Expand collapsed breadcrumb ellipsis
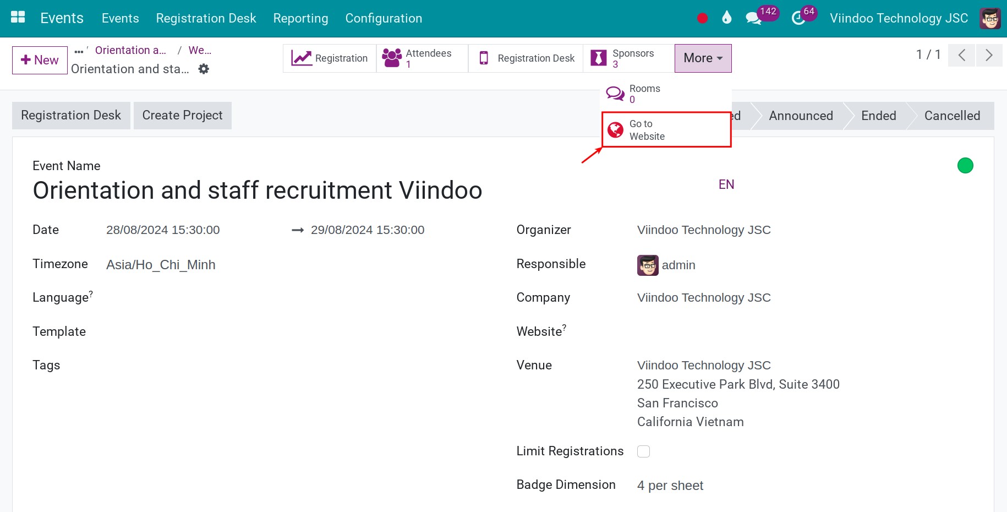Image resolution: width=1007 pixels, height=512 pixels. pos(79,52)
